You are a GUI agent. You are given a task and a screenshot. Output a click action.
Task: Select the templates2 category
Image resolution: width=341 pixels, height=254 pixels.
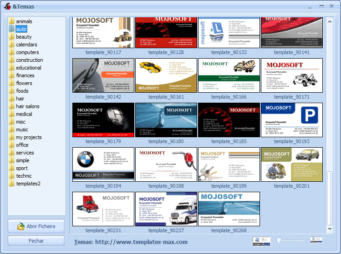pos(28,184)
